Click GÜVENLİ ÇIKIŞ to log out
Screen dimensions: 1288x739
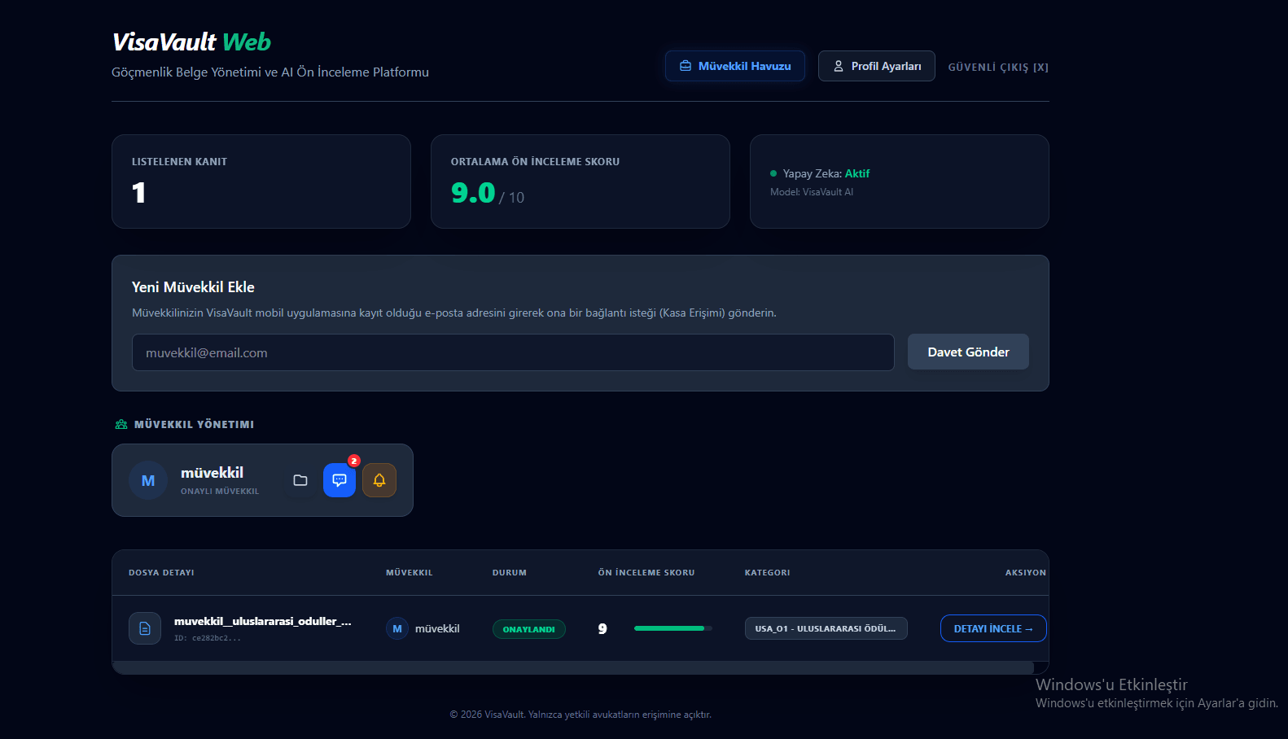998,67
